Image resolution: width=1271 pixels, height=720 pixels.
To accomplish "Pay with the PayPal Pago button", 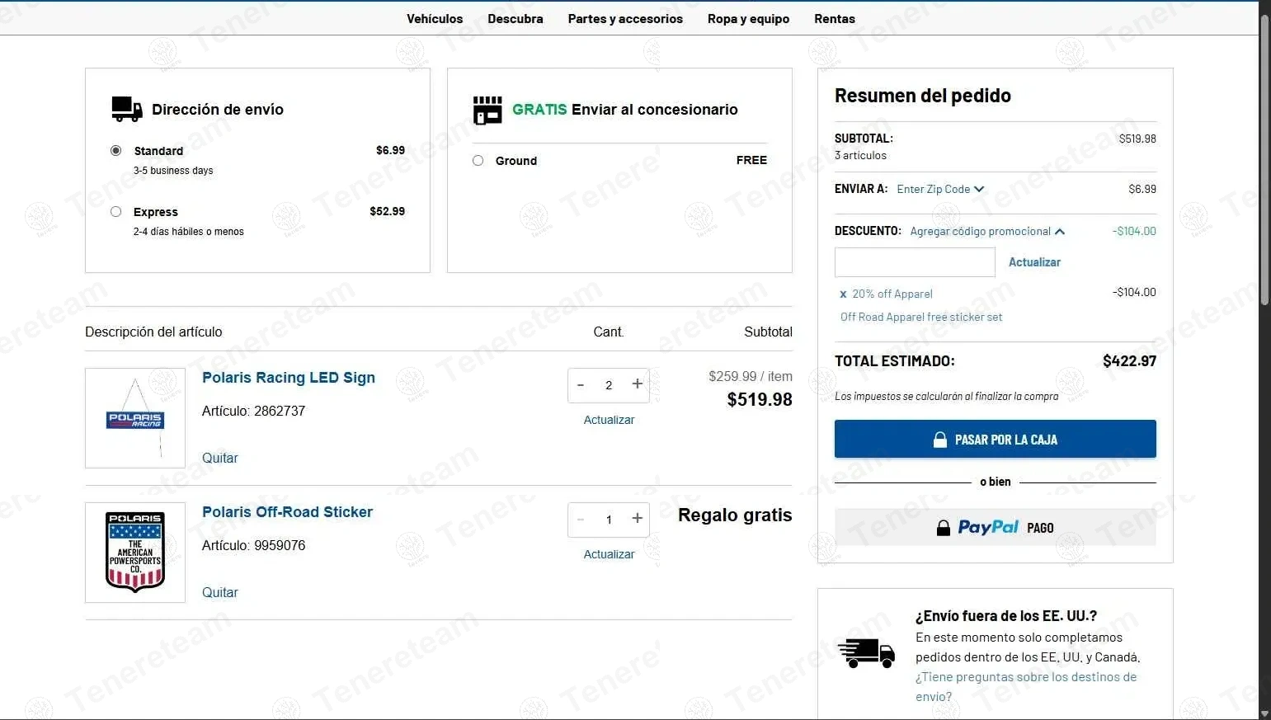I will pyautogui.click(x=995, y=528).
